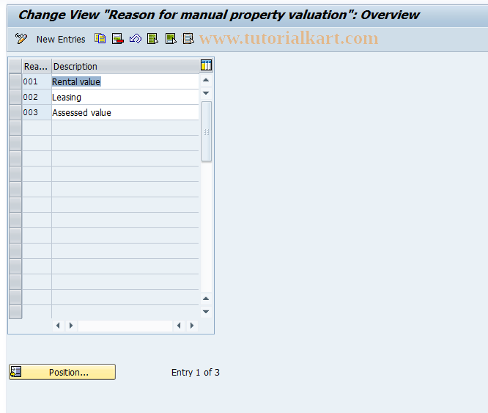
Task: Toggle display/change mode pencil icon
Action: (x=21, y=39)
